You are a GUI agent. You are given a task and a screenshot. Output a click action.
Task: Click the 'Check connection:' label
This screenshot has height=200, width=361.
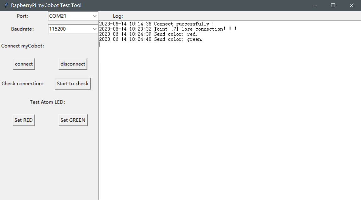pyautogui.click(x=23, y=84)
